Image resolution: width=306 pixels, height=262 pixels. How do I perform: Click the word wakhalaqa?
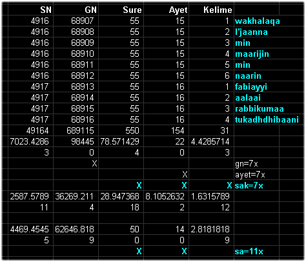(258, 21)
